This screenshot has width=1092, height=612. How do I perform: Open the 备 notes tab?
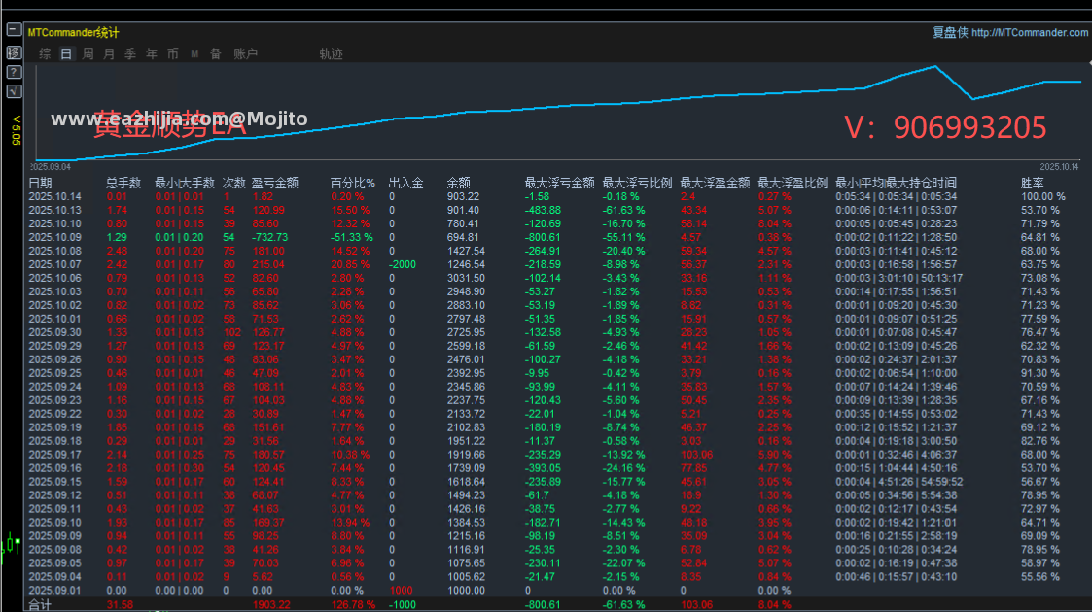pos(216,53)
